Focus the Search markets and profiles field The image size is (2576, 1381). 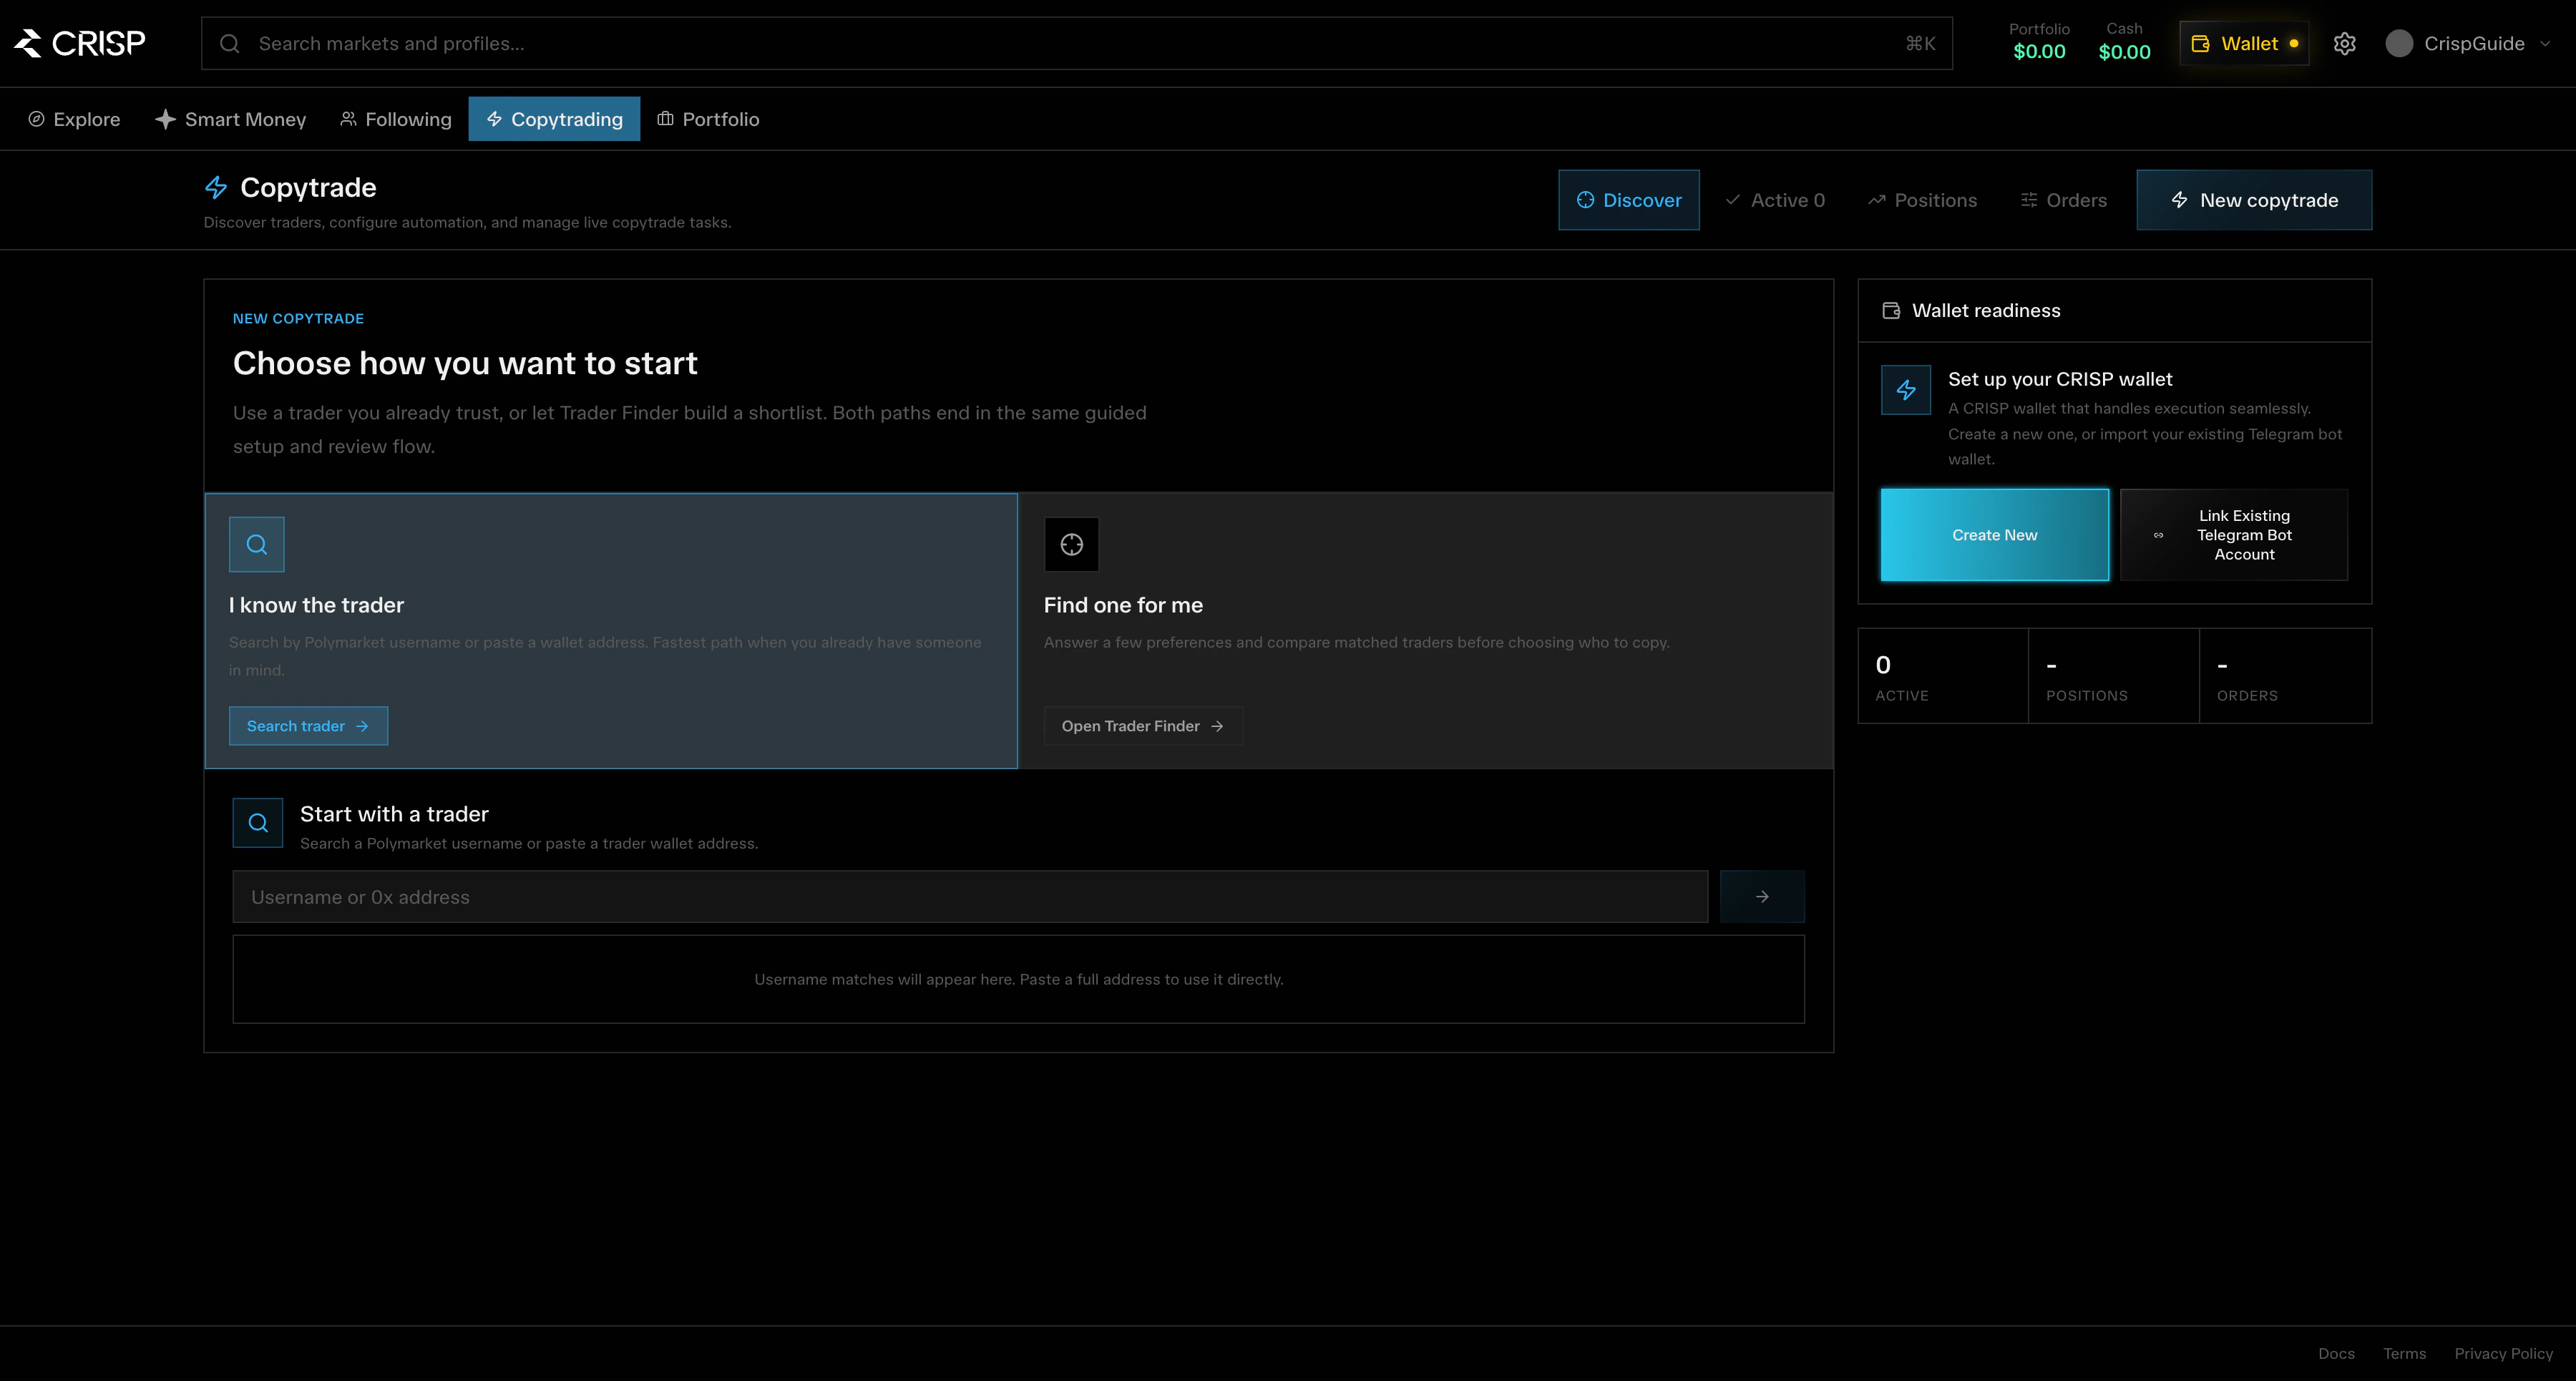coord(1076,43)
